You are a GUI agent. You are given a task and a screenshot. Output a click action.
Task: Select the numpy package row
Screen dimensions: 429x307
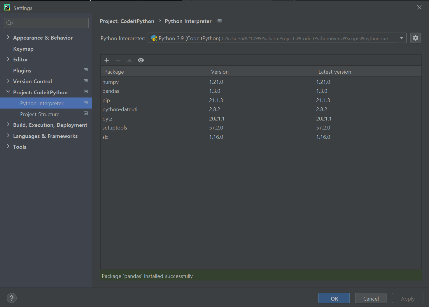tap(261, 82)
